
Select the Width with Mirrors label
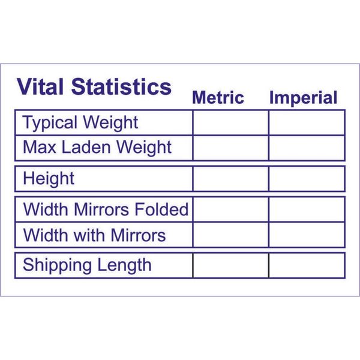pyautogui.click(x=94, y=235)
